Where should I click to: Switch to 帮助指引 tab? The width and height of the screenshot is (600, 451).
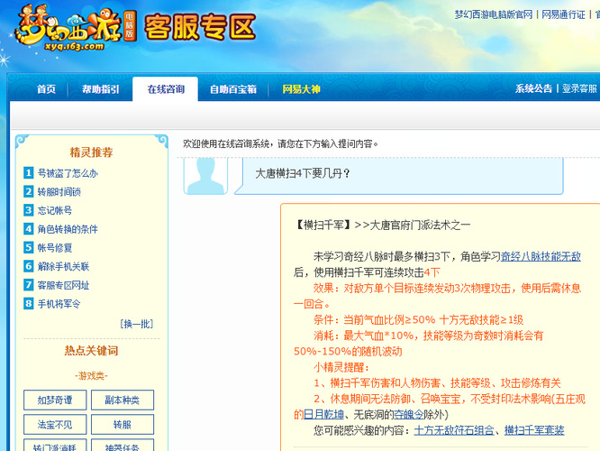pos(101,89)
